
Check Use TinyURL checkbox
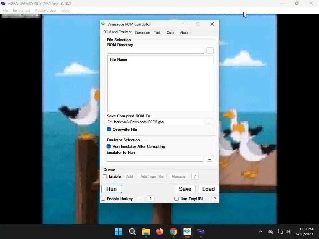coord(176,199)
